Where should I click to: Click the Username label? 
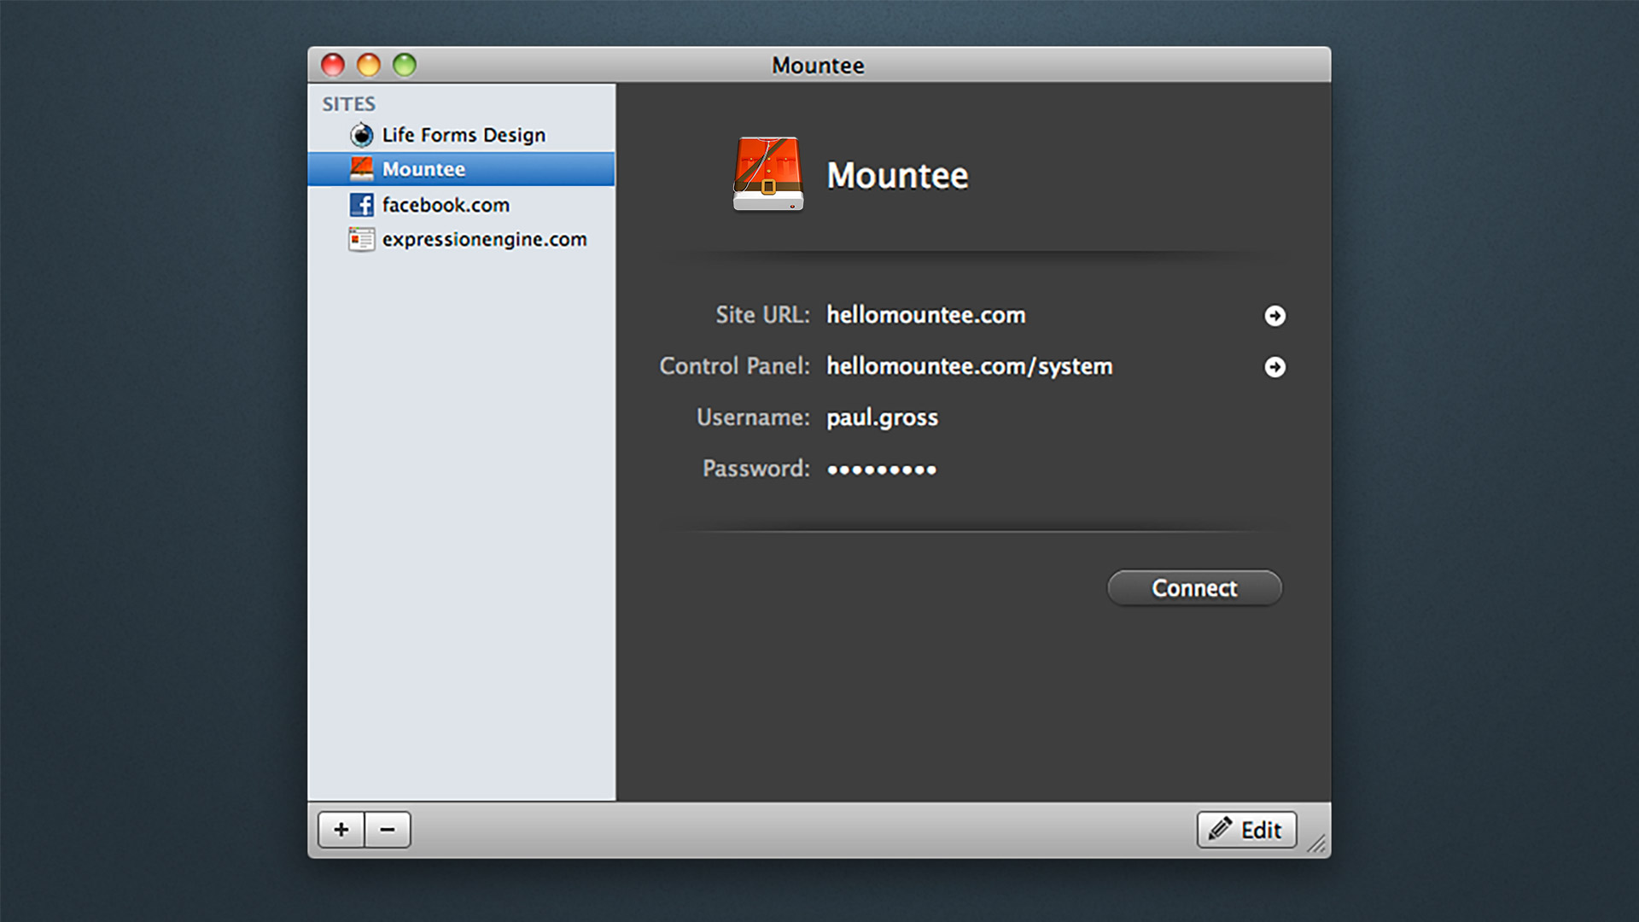click(753, 417)
